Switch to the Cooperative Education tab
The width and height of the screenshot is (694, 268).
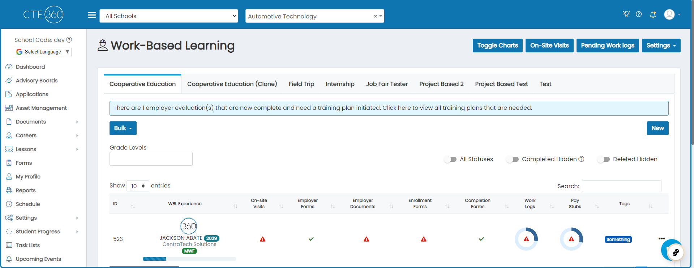click(142, 84)
